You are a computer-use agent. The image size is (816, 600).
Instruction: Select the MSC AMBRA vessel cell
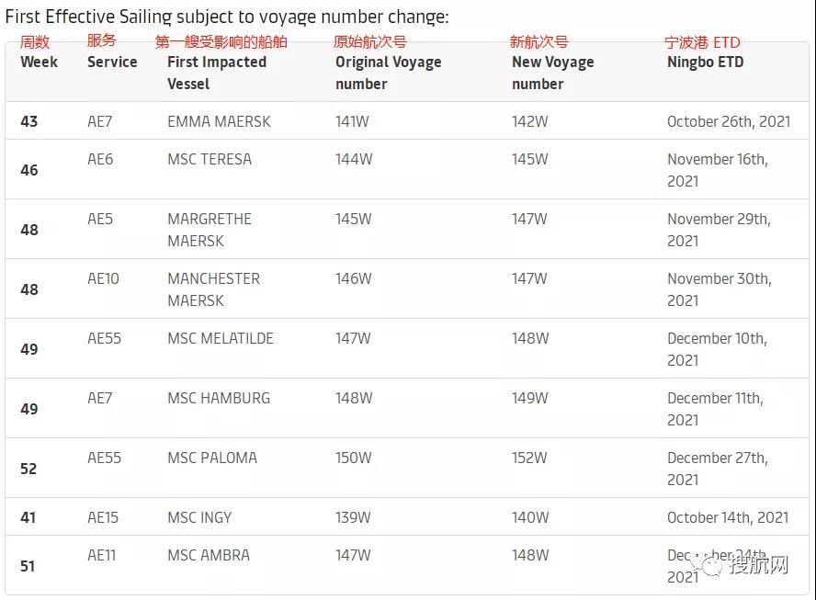(x=208, y=555)
